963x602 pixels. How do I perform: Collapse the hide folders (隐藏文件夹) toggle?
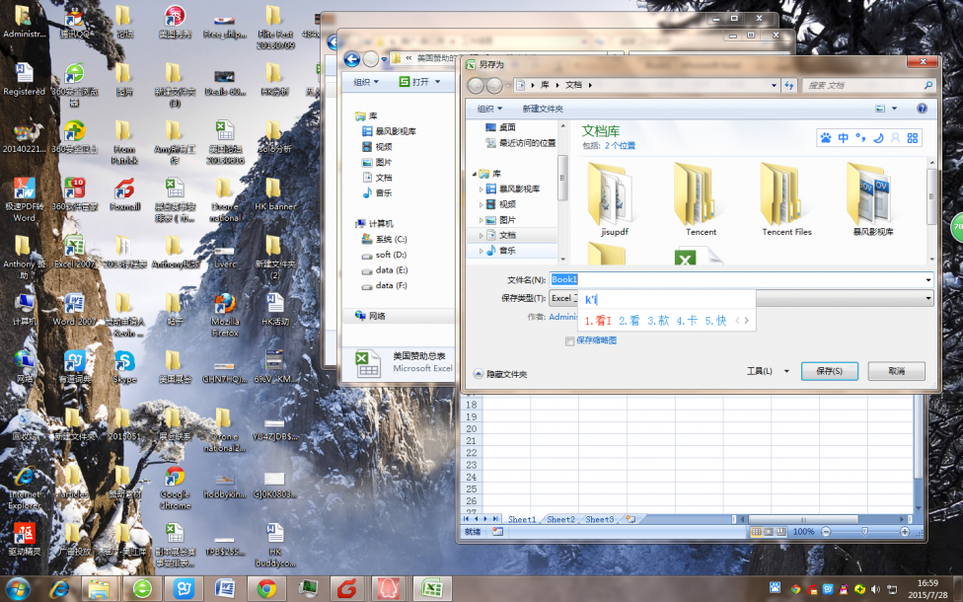pyautogui.click(x=479, y=374)
